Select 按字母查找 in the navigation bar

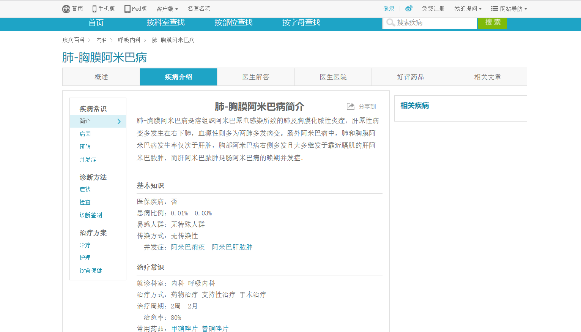point(301,23)
